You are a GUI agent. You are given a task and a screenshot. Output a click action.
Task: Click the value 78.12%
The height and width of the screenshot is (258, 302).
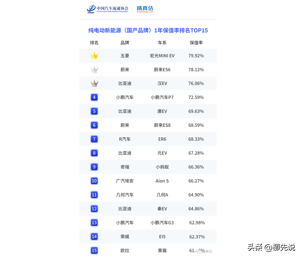[196, 69]
